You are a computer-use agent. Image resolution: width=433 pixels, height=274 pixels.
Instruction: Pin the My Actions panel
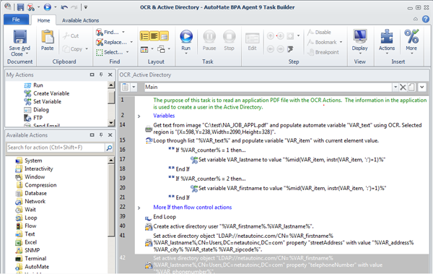tap(101, 74)
